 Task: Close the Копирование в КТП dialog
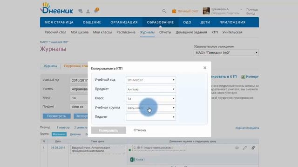(205, 68)
